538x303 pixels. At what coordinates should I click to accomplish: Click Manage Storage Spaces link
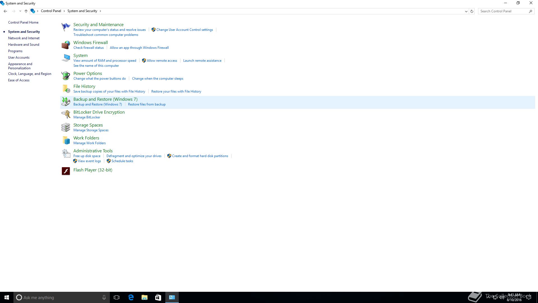pos(91,130)
